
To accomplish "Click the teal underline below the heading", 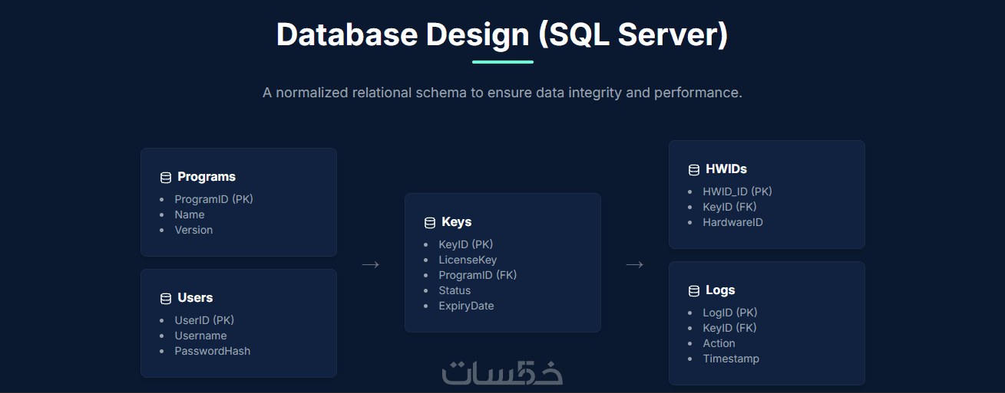I will tap(502, 62).
